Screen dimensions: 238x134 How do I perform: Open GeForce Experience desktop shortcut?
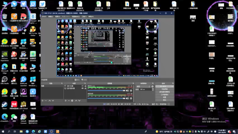click(x=4, y=56)
